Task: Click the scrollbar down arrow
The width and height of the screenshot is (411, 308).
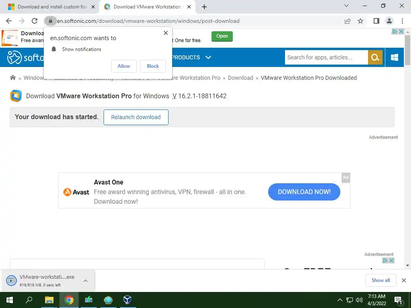Action: coord(407,265)
